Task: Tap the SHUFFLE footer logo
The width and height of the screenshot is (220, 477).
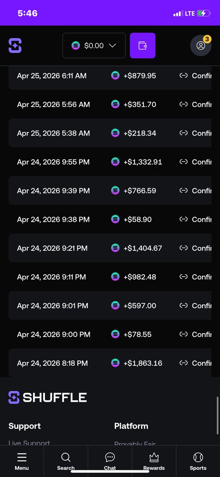Action: 48,397
